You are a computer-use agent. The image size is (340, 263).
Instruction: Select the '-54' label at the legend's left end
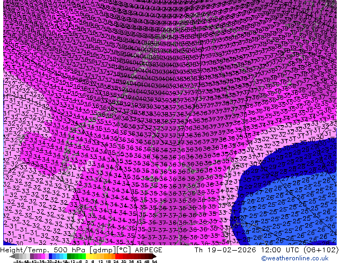pyautogui.click(x=18, y=262)
